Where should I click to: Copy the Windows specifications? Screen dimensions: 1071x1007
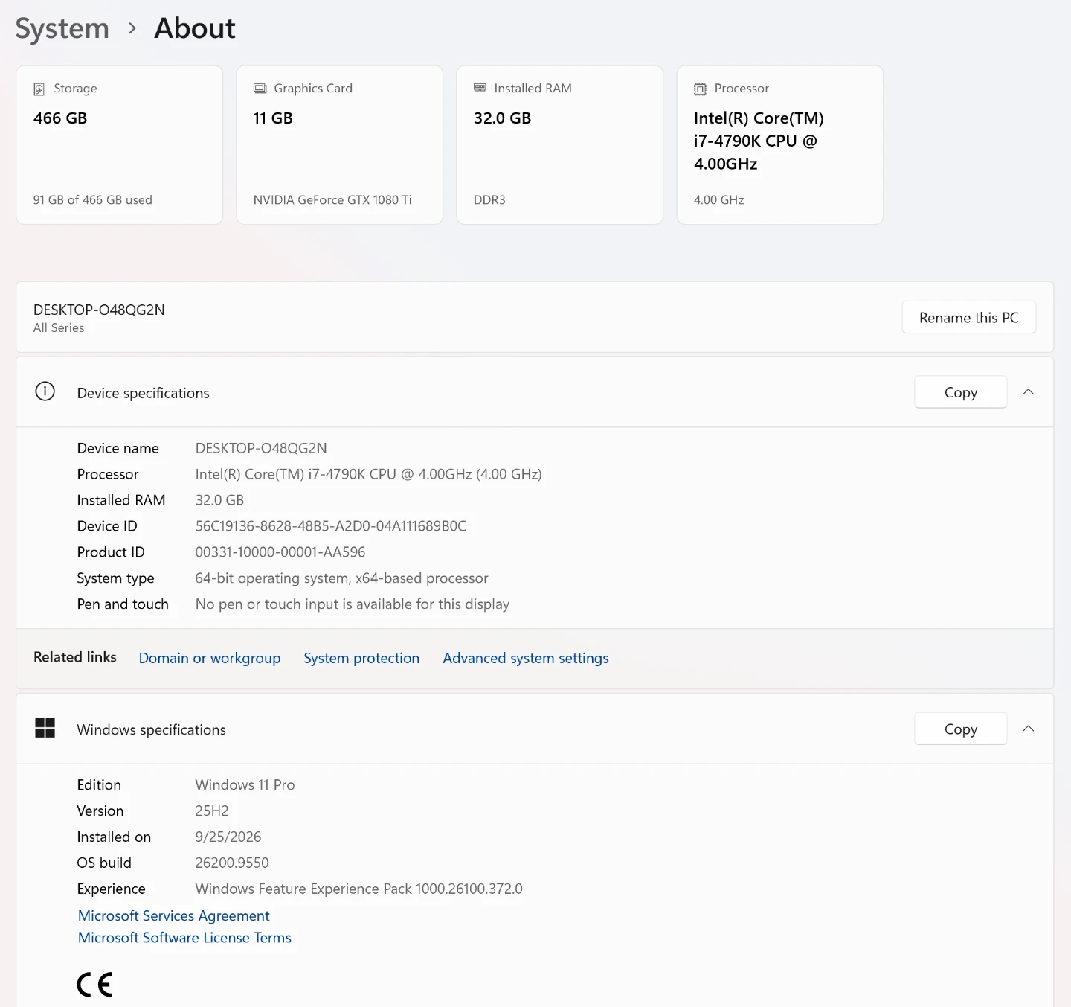click(x=960, y=729)
